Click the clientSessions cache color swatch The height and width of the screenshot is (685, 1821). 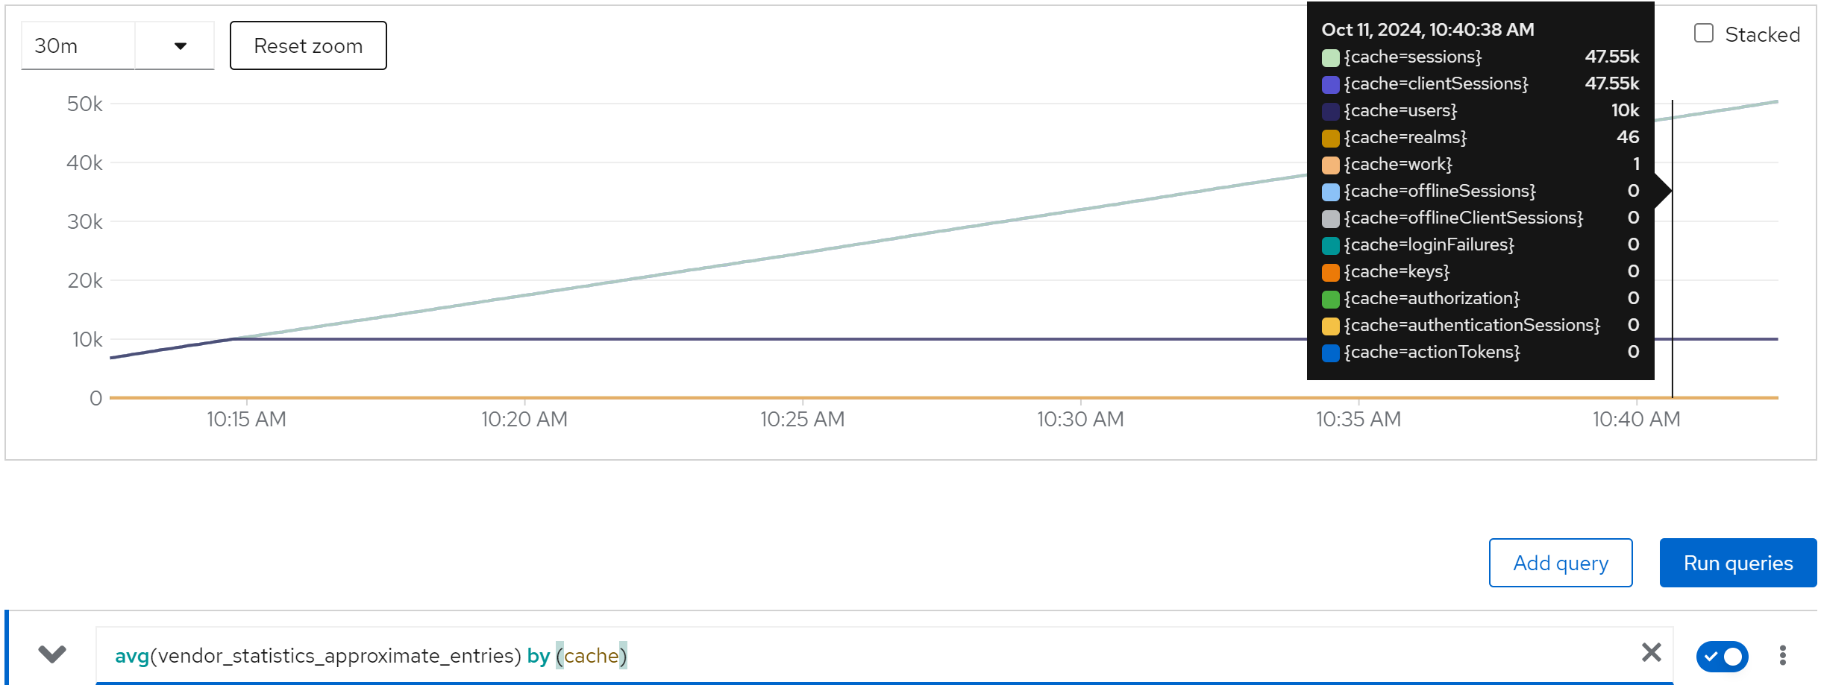point(1330,84)
